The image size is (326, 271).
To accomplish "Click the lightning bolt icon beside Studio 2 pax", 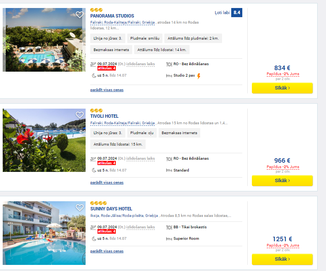I will (199, 76).
